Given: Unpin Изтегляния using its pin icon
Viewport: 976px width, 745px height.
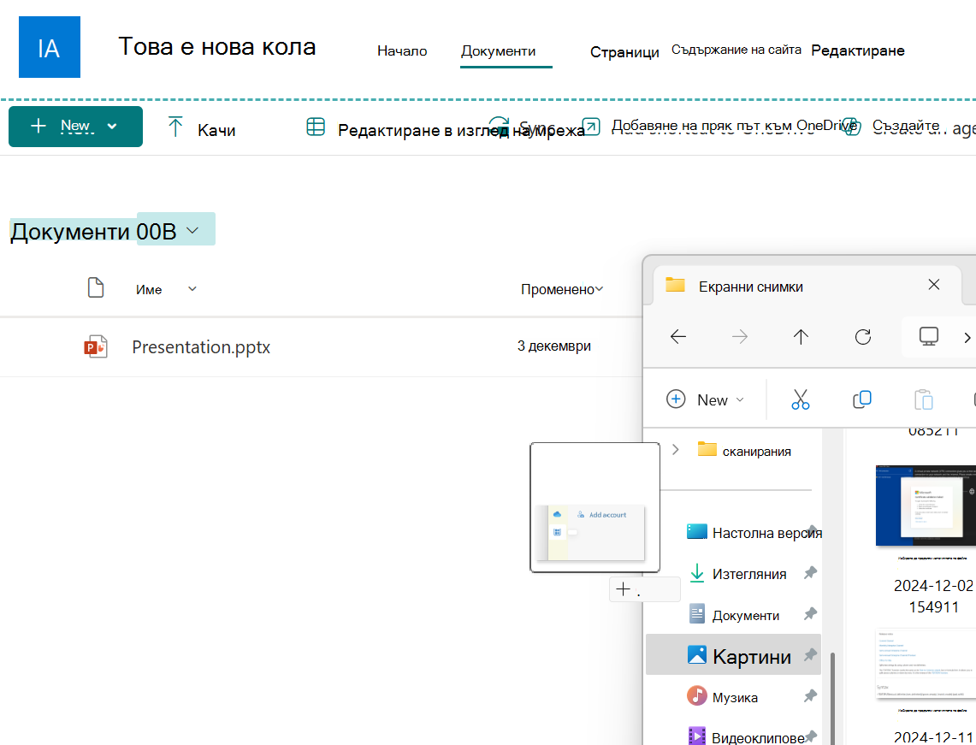Looking at the screenshot, I should (x=810, y=573).
